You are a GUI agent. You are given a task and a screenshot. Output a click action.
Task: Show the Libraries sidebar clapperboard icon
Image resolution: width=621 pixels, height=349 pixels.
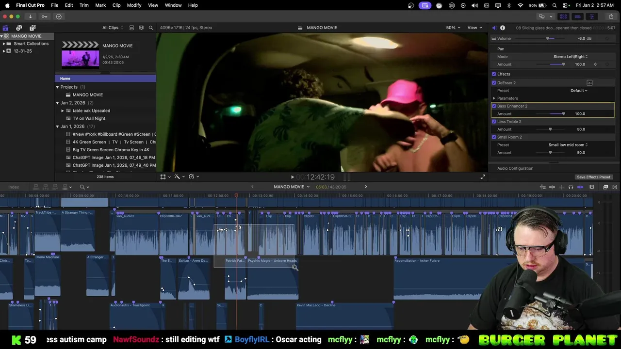click(5, 28)
